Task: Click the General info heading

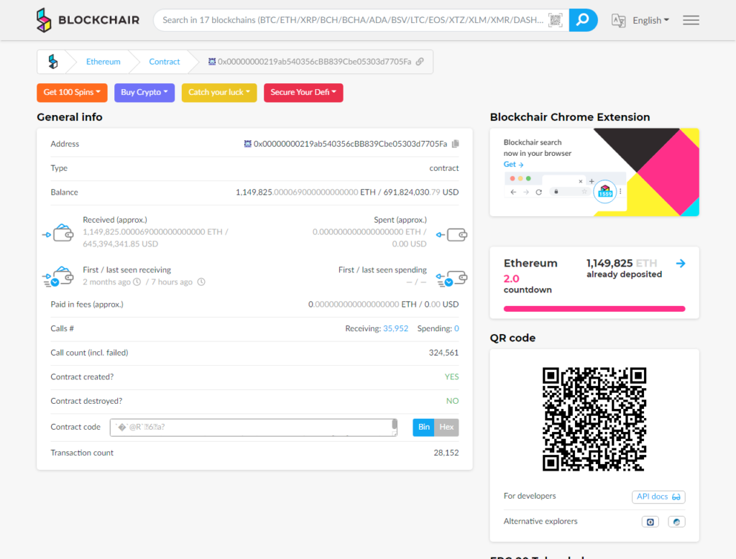Action: [70, 117]
